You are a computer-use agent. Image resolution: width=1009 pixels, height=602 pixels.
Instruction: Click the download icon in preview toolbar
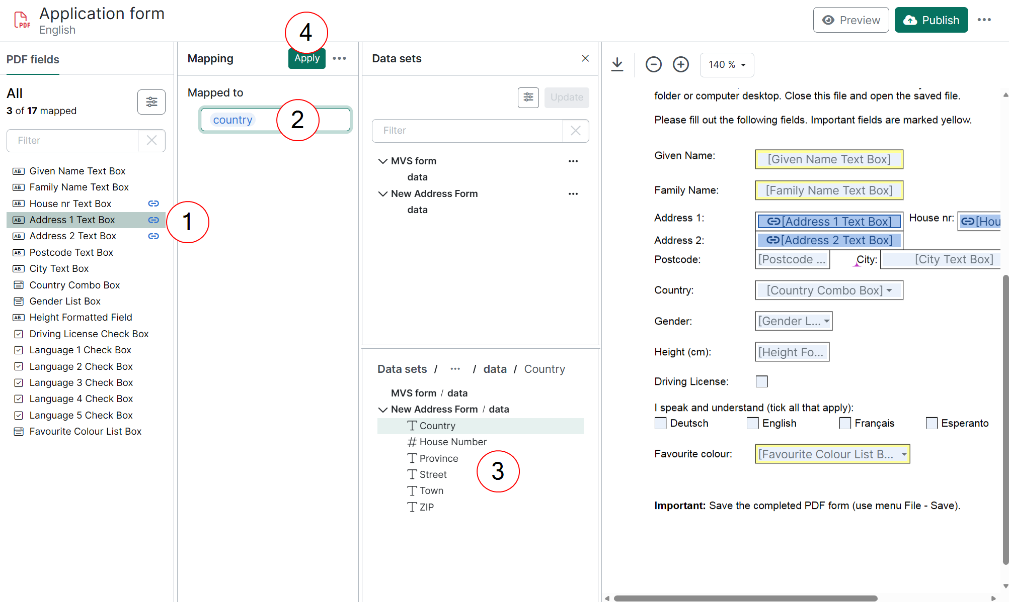pyautogui.click(x=617, y=64)
